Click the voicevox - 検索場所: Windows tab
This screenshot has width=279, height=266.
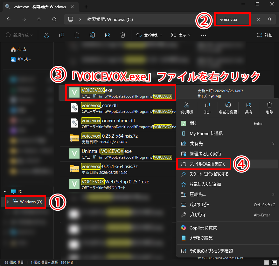point(41,7)
